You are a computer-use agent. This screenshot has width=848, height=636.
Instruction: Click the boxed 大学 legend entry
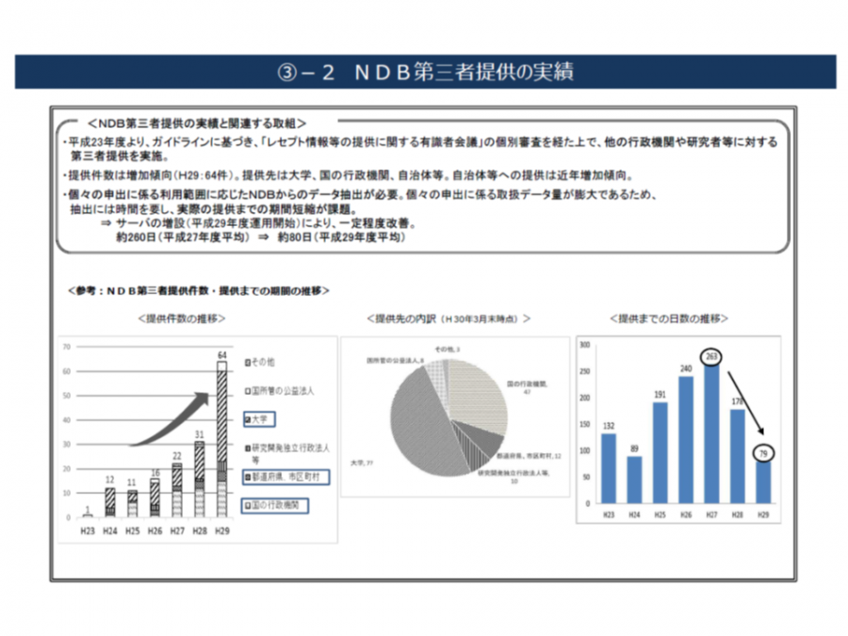click(x=261, y=419)
